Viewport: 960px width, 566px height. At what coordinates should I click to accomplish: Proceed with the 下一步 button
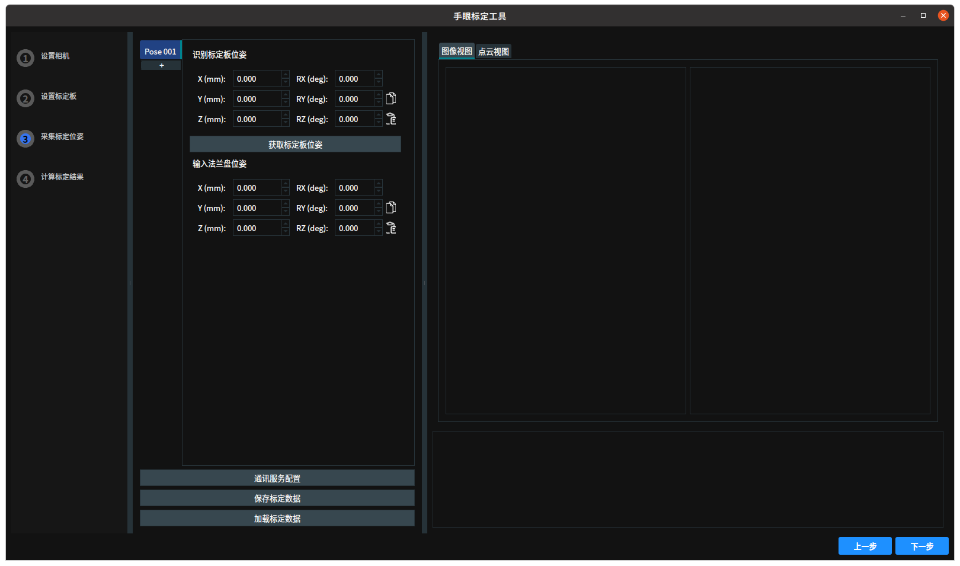922,546
